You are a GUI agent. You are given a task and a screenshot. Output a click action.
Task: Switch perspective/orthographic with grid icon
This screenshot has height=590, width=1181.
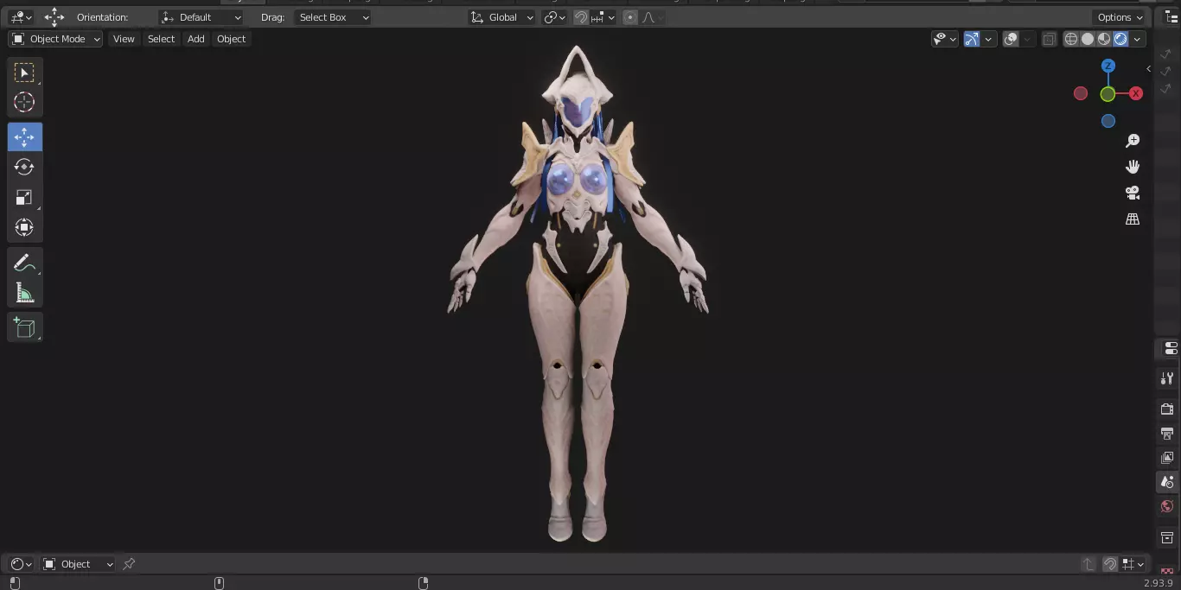pos(1133,219)
